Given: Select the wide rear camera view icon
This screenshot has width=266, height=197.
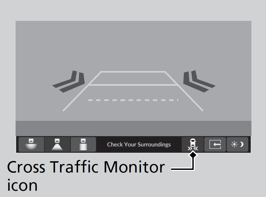Looking at the screenshot, I should (31, 144).
